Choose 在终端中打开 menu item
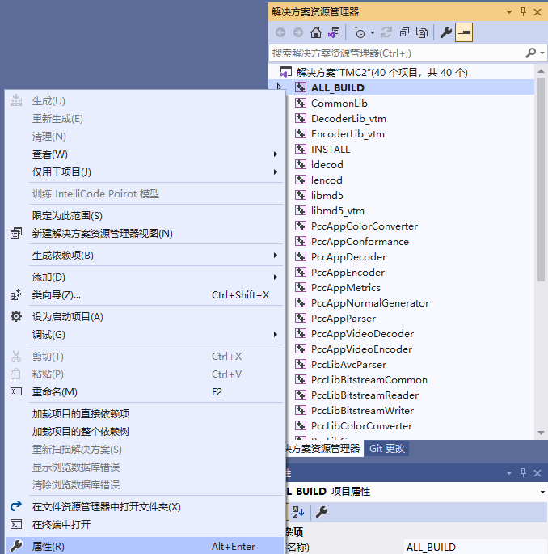548x554 pixels. point(145,525)
